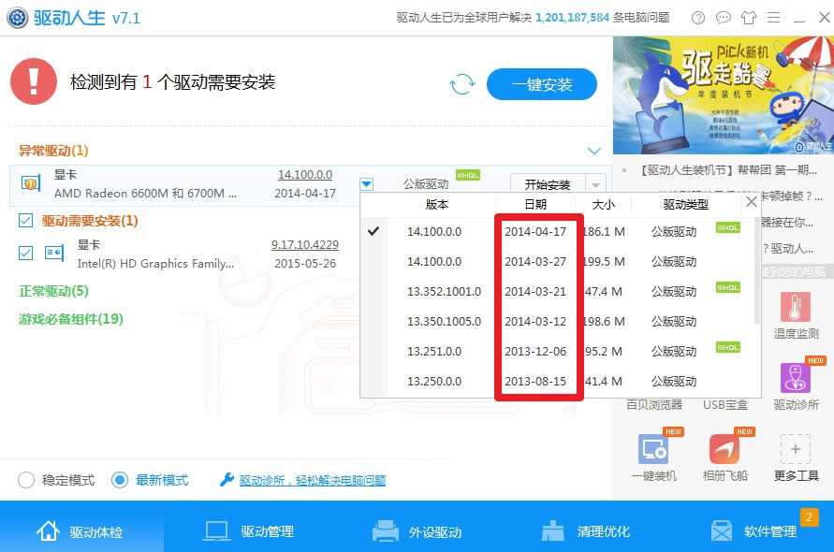Click the notification badge 2 on 软件管理
The width and height of the screenshot is (834, 552).
click(x=809, y=516)
